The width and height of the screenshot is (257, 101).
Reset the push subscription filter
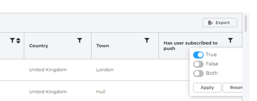232,88
